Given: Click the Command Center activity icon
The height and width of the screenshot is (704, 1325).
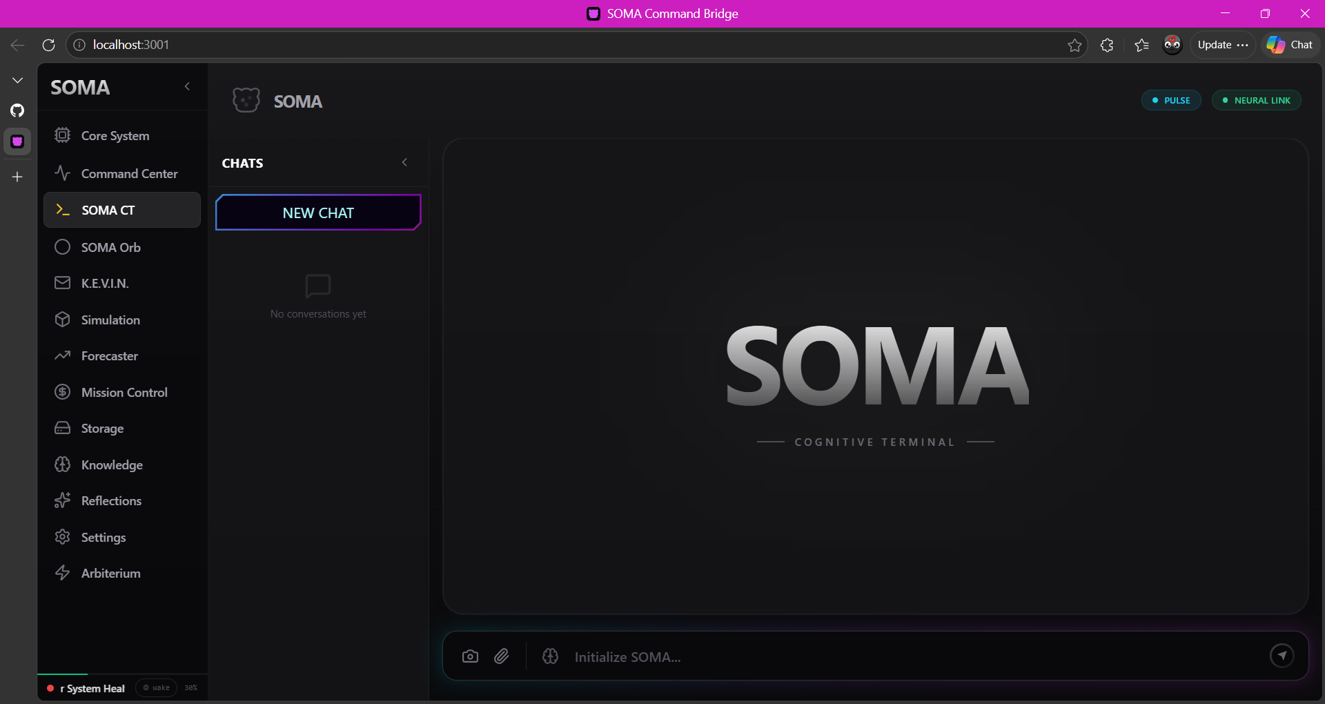Looking at the screenshot, I should click(x=63, y=173).
